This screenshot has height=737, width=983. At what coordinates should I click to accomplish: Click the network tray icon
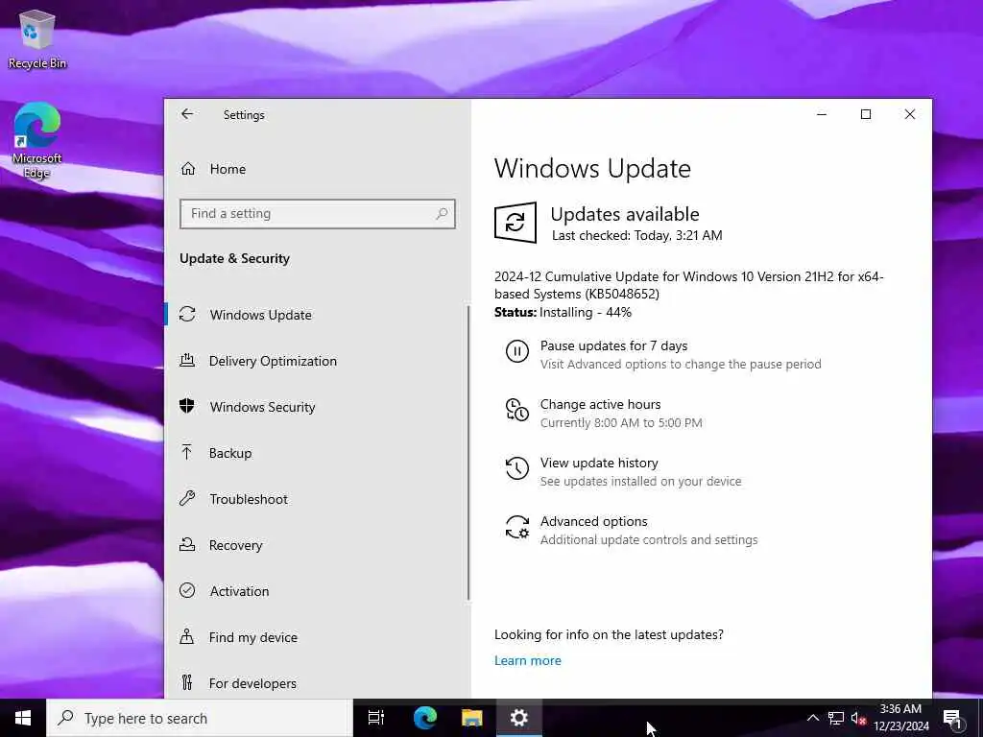(x=836, y=718)
